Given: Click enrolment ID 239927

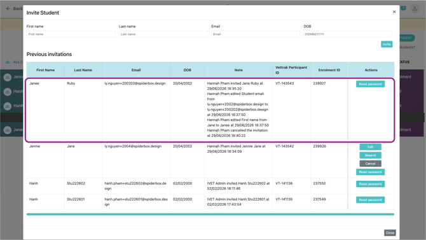Looking at the screenshot, I should pyautogui.click(x=319, y=83).
